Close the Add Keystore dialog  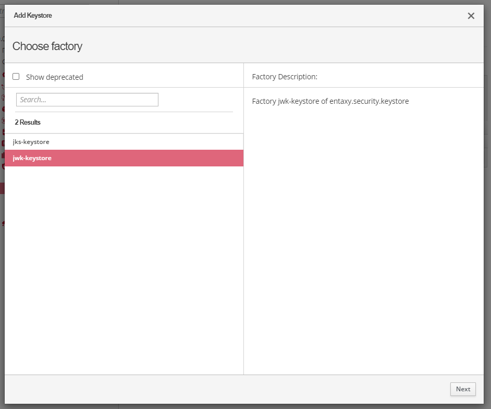(471, 16)
